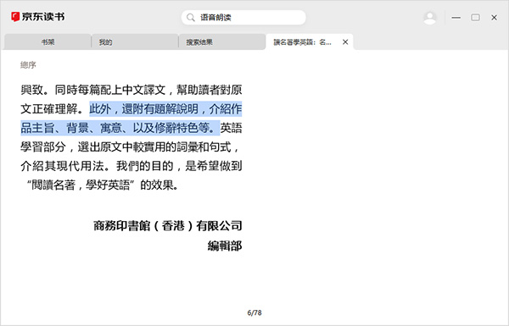Image resolution: width=509 pixels, height=326 pixels.
Task: Click the 京东读书 logo icon
Action: point(15,17)
